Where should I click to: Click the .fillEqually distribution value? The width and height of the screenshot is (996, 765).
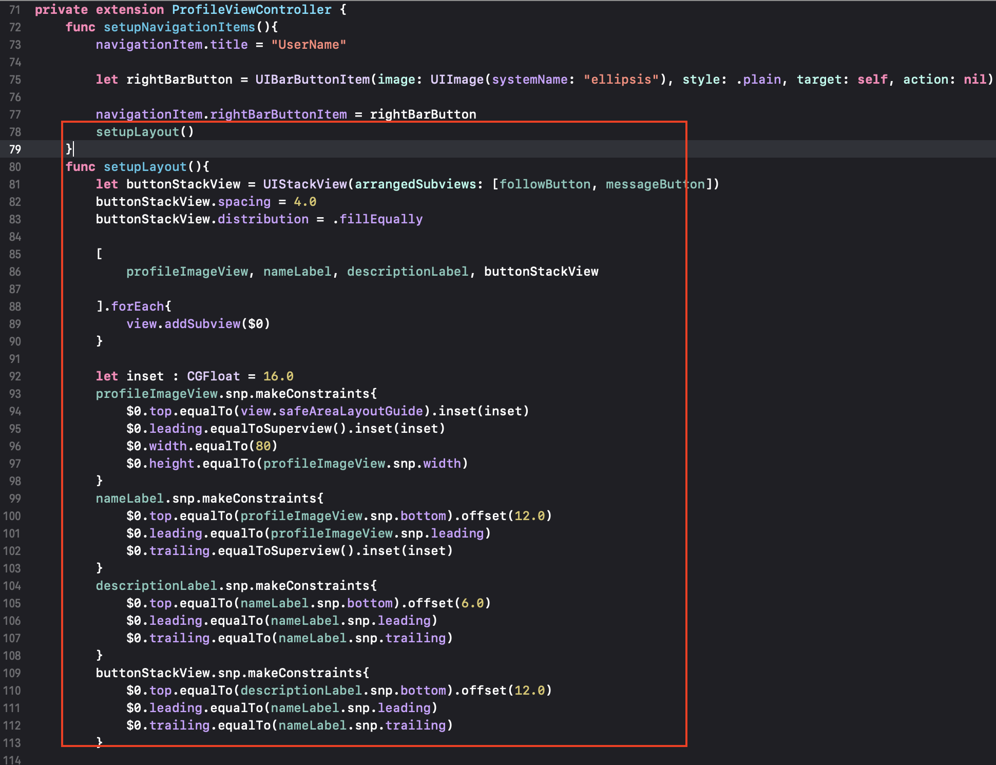[378, 219]
